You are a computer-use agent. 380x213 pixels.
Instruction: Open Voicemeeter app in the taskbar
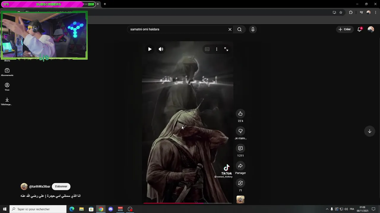(x=120, y=209)
